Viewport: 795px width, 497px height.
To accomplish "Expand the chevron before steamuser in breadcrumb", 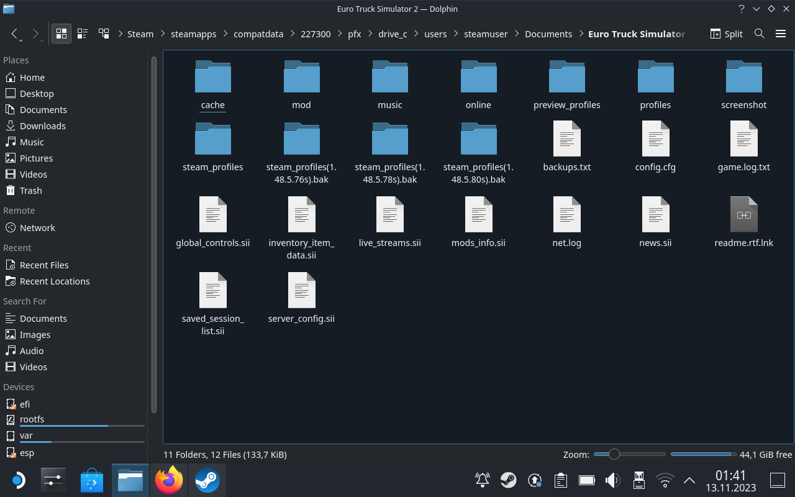I will 457,34.
